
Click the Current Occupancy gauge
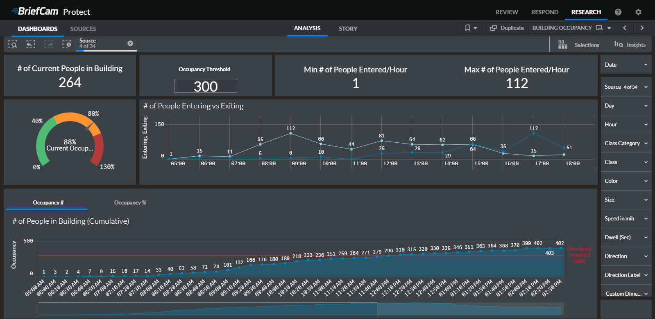point(70,140)
